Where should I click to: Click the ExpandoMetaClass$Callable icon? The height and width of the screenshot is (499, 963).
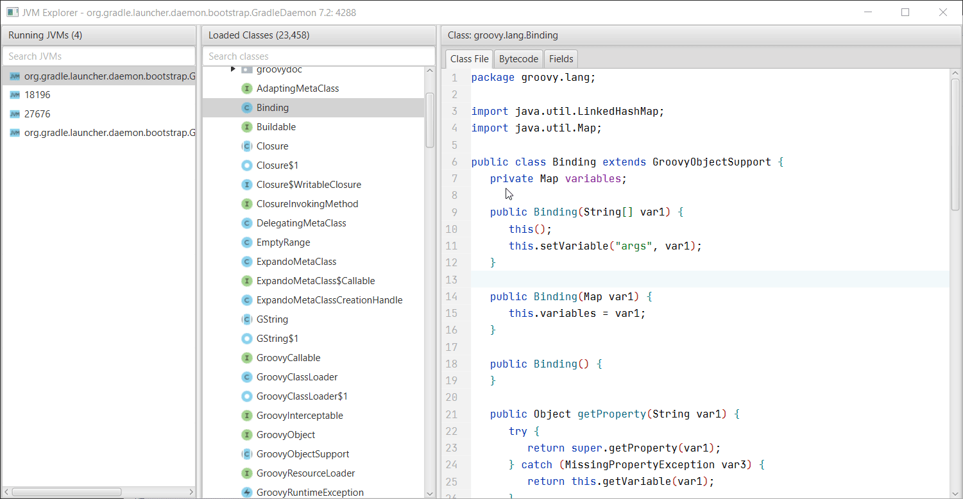[246, 281]
